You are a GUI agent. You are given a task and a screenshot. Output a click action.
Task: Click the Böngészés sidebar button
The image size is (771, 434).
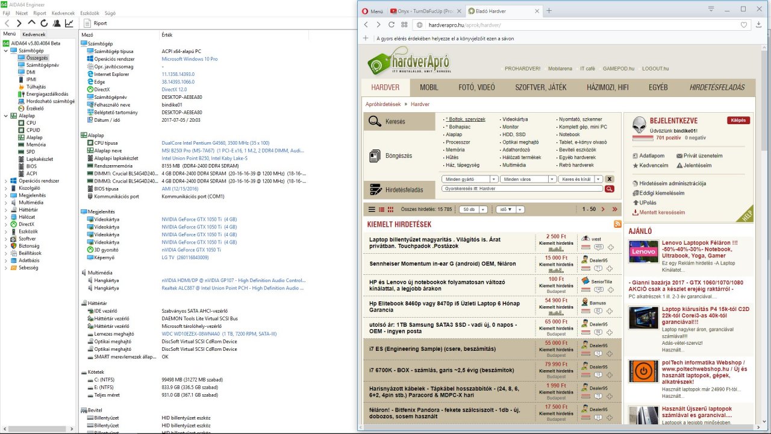399,156
